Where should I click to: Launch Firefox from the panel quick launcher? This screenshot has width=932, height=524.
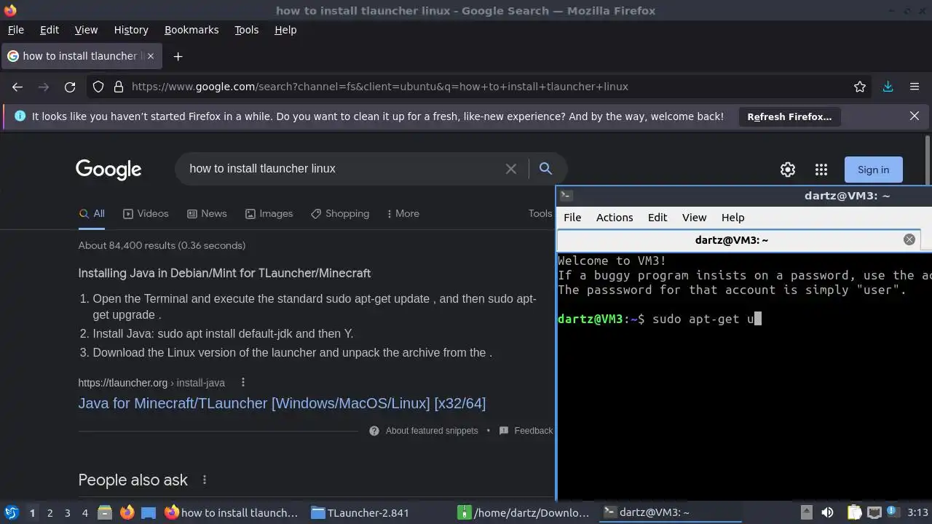click(127, 512)
